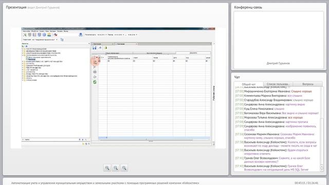Expand the ДОГОВОРЫ tree folder
The width and height of the screenshot is (329, 185).
tap(23, 64)
